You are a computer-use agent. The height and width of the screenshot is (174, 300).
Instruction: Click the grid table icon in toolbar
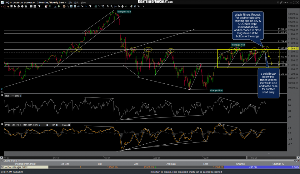click(12, 6)
